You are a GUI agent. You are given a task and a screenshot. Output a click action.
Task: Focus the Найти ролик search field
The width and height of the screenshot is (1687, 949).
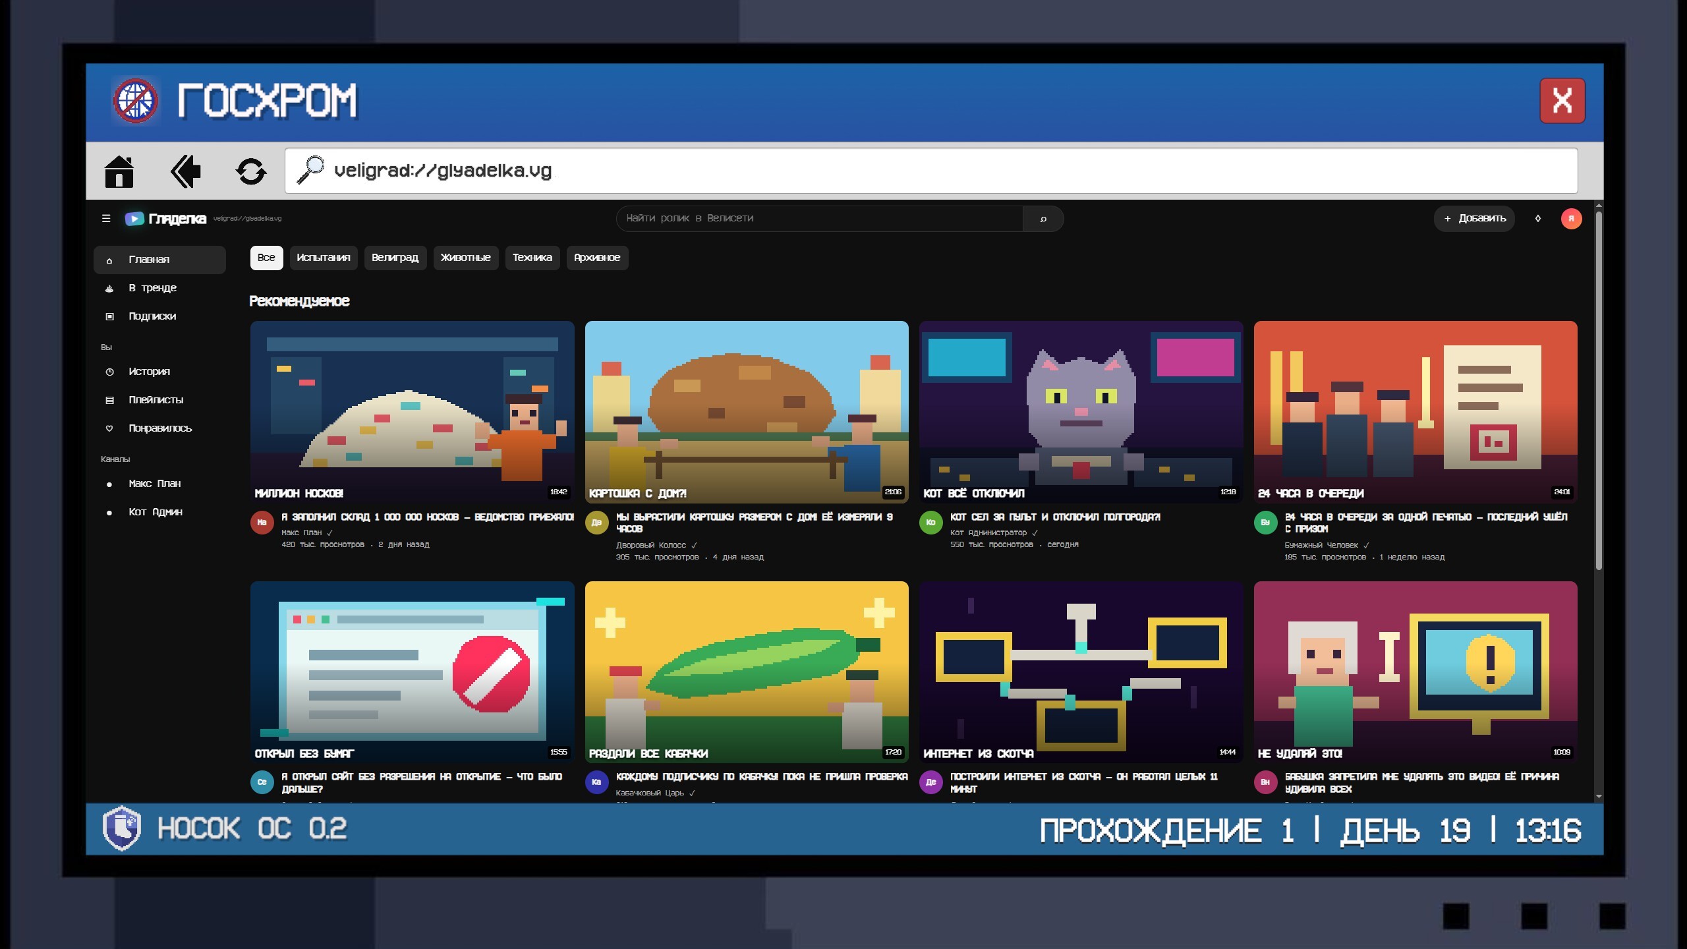point(819,219)
